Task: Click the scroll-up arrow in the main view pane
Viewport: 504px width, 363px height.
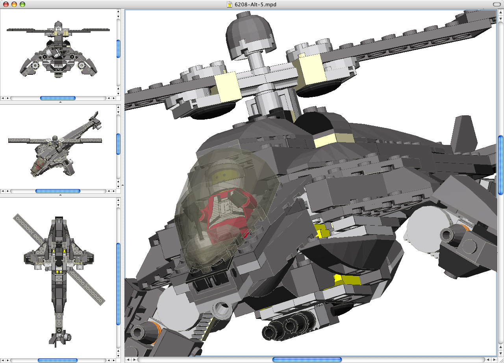Action: [500, 11]
